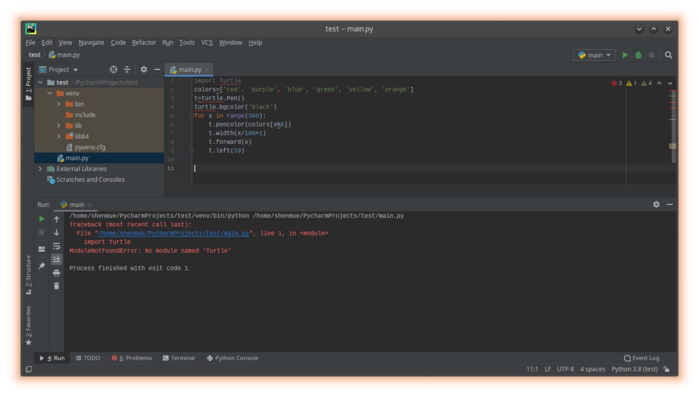Open the File menu
The image size is (699, 397).
[x=31, y=43]
